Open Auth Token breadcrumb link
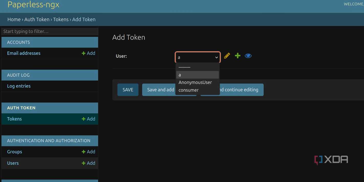364x182 pixels. click(37, 19)
